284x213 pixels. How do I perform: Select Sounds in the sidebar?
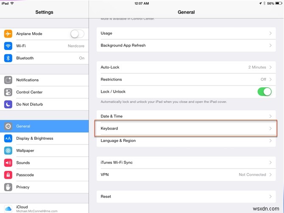pyautogui.click(x=45, y=163)
